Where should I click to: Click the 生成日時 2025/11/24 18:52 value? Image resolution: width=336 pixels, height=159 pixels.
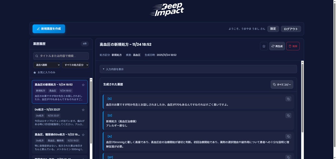point(166,55)
